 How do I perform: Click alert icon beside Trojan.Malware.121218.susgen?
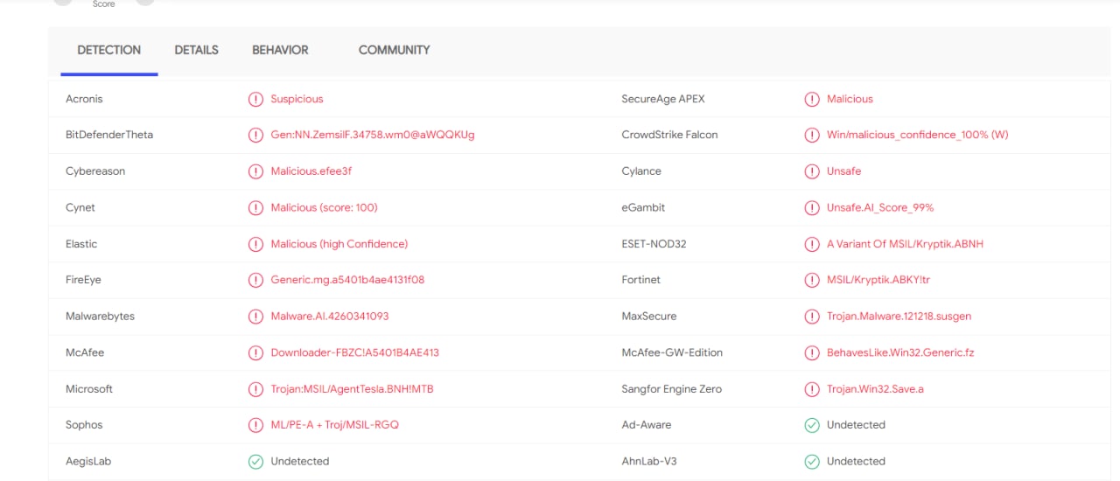[812, 317]
